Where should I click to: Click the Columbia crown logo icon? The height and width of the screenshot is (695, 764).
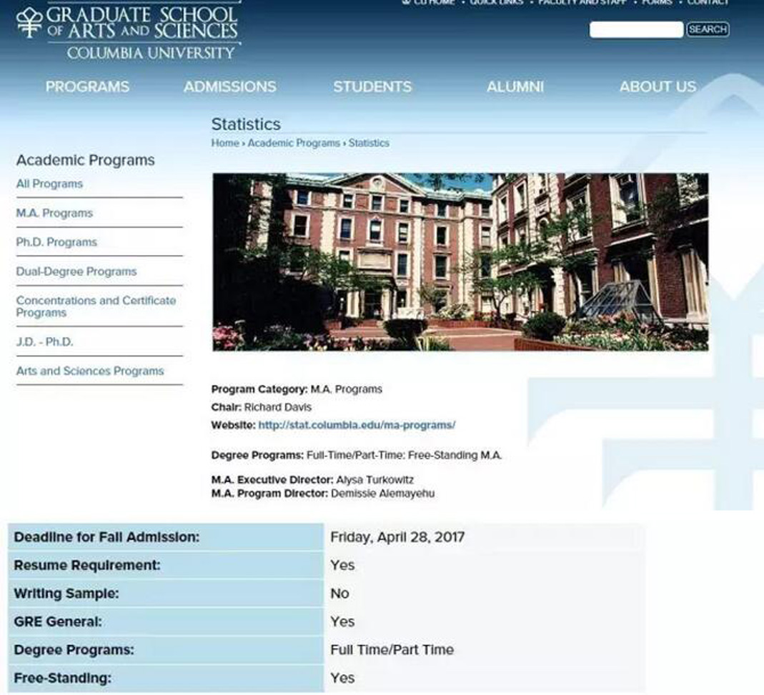tap(30, 22)
